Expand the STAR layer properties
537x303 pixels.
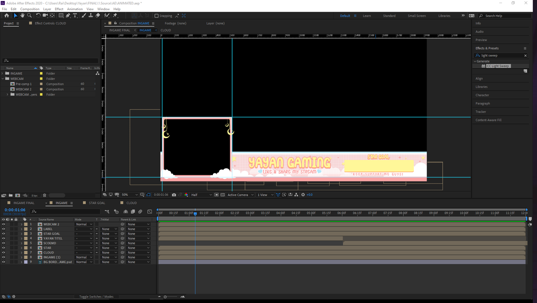click(x=21, y=248)
